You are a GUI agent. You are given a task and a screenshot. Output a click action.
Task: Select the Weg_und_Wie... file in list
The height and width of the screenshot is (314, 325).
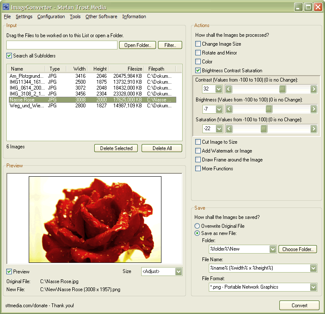coord(26,106)
